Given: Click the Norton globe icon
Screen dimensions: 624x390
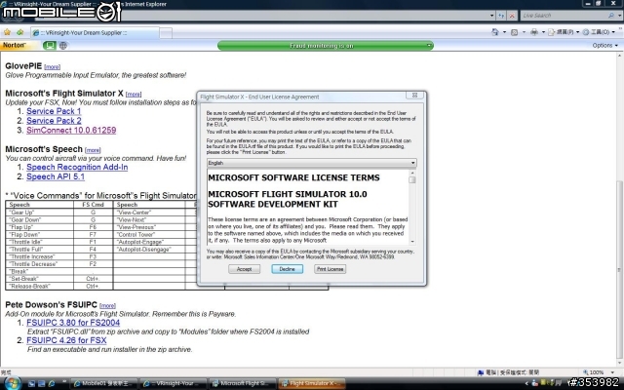Looking at the screenshot, I should click(63, 46).
